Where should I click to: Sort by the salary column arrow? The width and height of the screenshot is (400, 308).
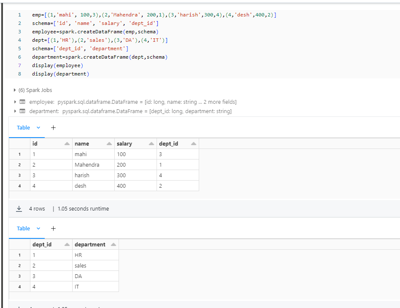pyautogui.click(x=151, y=144)
